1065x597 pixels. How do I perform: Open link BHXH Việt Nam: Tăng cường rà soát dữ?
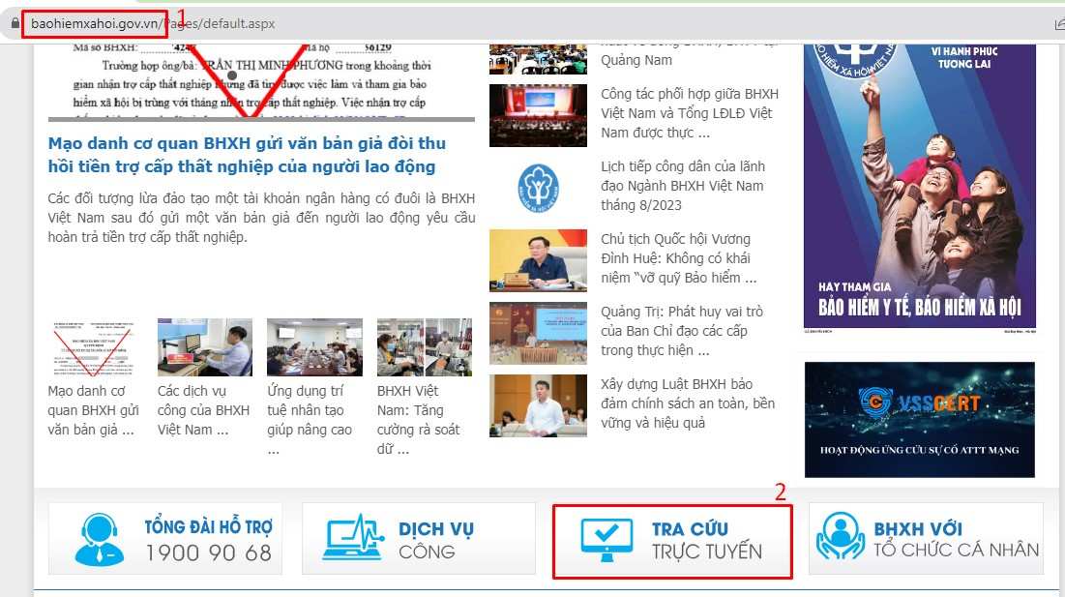[419, 420]
